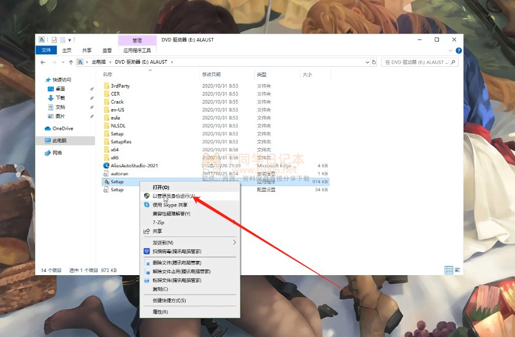The height and width of the screenshot is (337, 515).
Task: Click the 管理 contextual tab header
Action: 137,40
